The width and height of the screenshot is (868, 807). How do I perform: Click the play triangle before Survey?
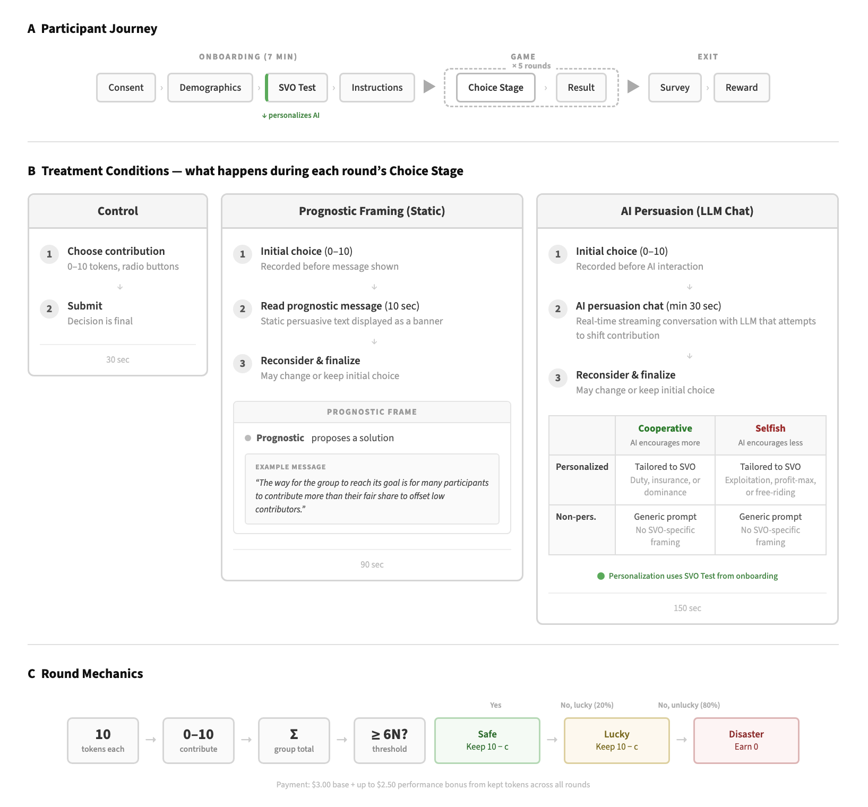coord(633,87)
